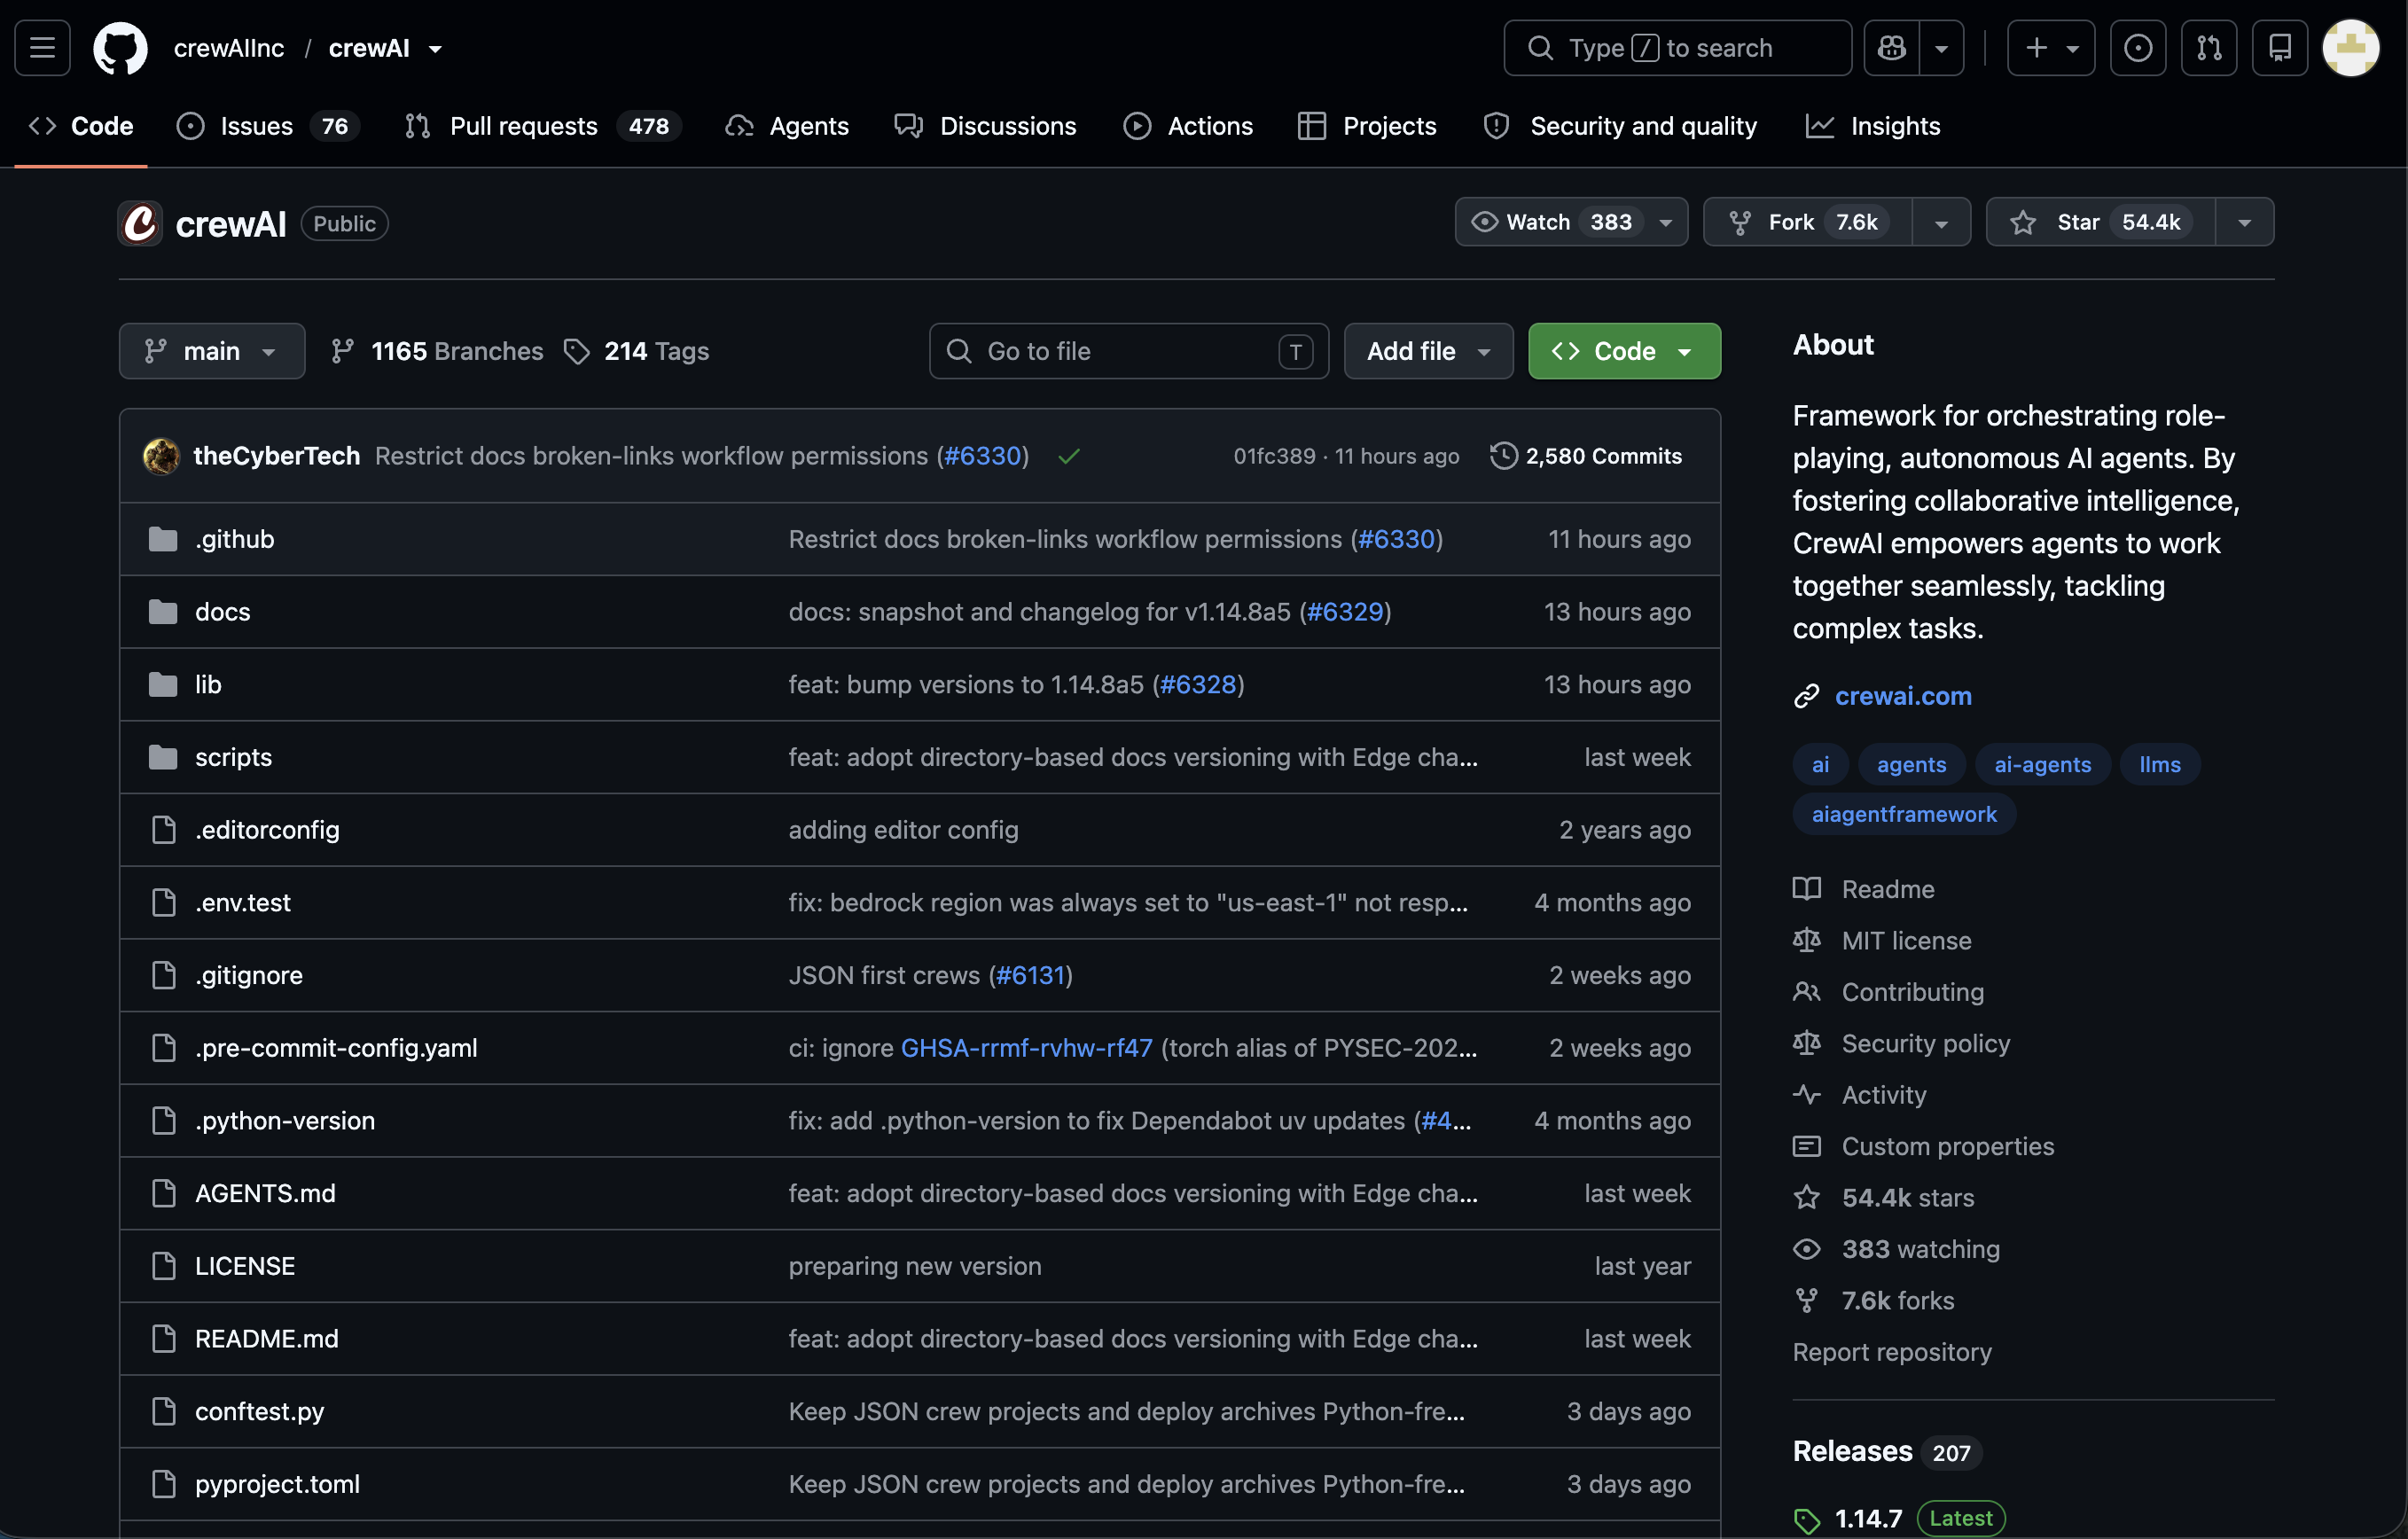The image size is (2408, 1539).
Task: Click the 1.14.7 release tag icon
Action: [x=1806, y=1520]
